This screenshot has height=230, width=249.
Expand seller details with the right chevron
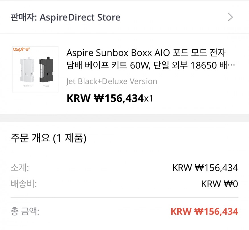231,17
